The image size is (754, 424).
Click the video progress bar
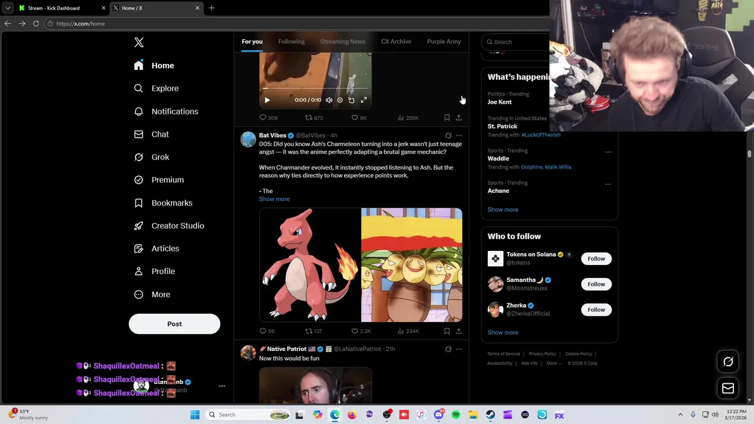click(x=315, y=88)
